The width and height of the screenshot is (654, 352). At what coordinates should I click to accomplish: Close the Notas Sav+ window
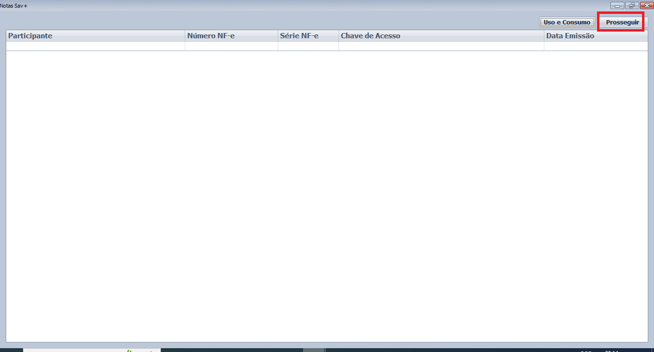[x=647, y=6]
